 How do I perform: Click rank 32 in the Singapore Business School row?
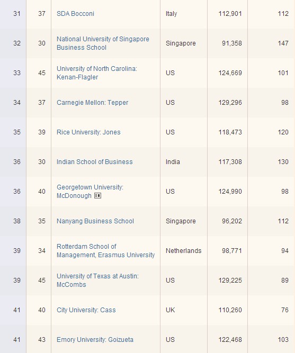17,43
